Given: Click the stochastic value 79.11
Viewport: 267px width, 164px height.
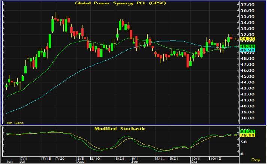Looking at the screenshot, I should 248,135.
